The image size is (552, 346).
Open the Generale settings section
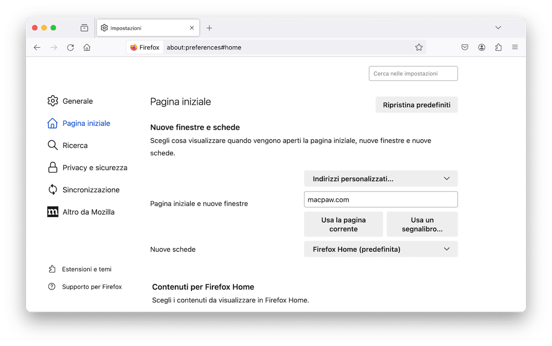point(70,101)
